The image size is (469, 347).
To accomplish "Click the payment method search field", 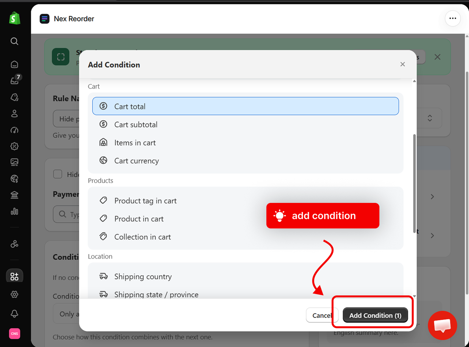I will (66, 214).
